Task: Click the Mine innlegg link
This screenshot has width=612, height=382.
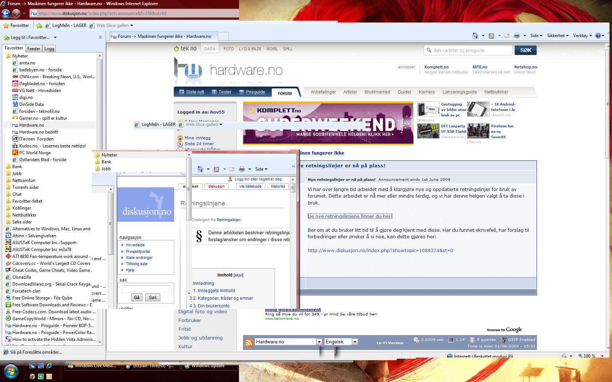Action: [197, 138]
